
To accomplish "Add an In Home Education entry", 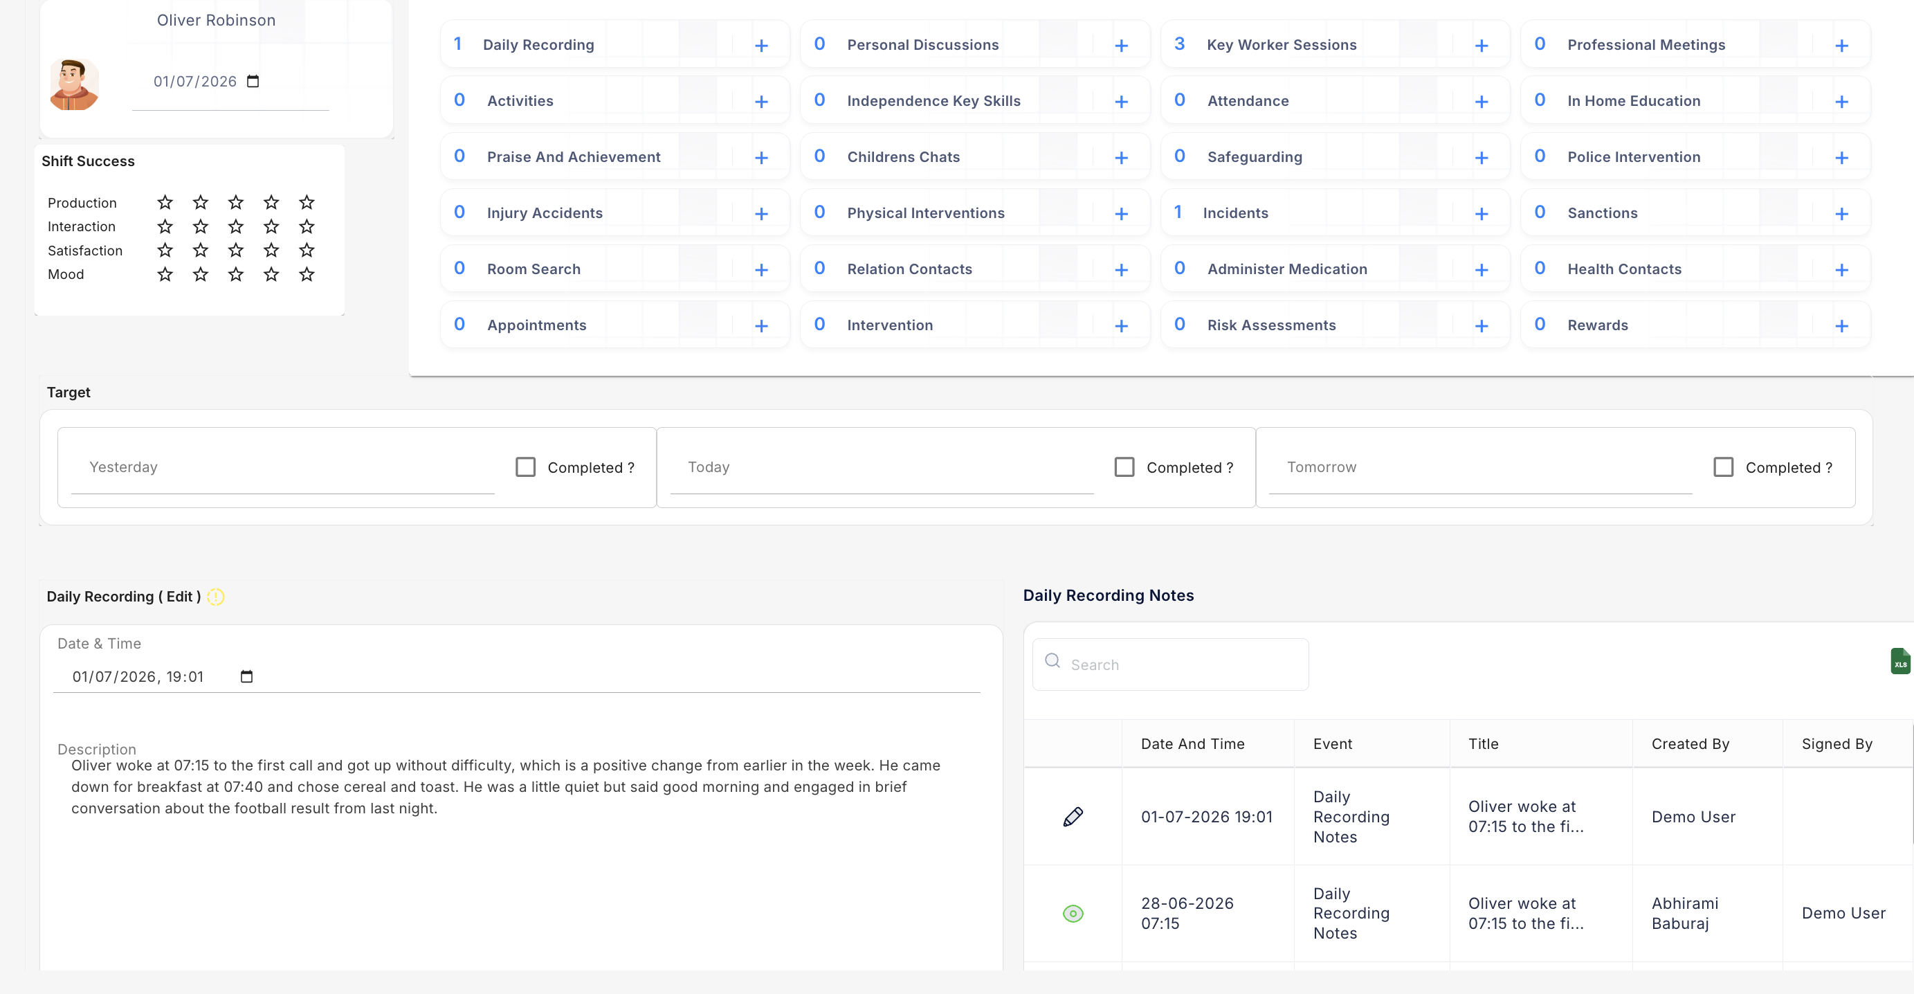I will coord(1841,101).
